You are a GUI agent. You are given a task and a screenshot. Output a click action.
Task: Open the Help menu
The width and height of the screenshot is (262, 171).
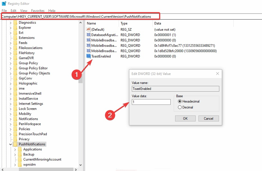(x=52, y=10)
